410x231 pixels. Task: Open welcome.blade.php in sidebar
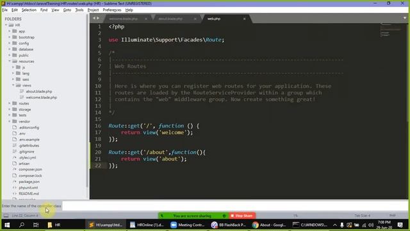click(x=41, y=98)
